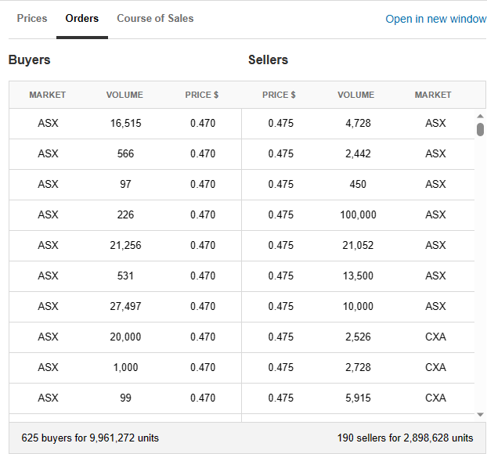This screenshot has height=454, width=487.
Task: Open the Course of Sales tab
Action: 155,18
